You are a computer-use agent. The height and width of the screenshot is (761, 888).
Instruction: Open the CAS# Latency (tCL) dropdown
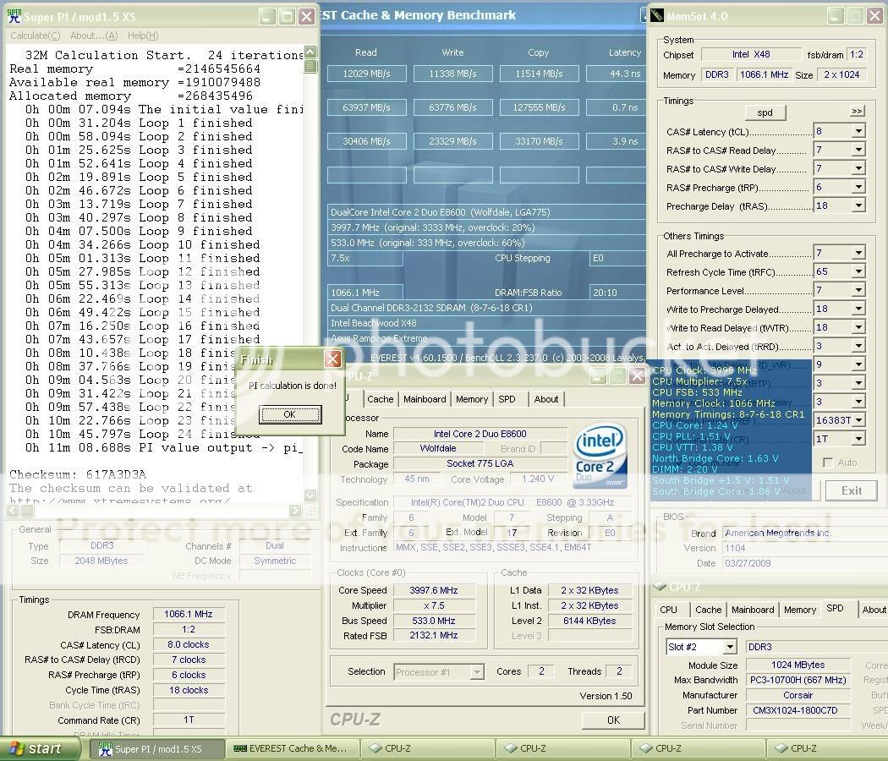pos(858,131)
